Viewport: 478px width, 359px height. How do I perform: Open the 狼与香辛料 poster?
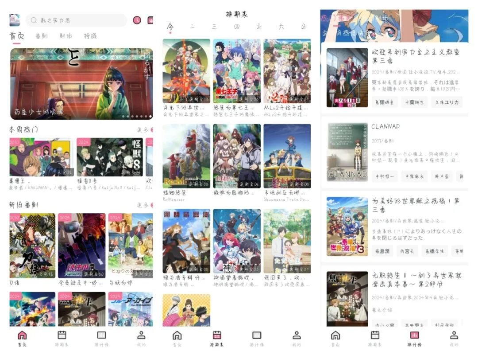[x=186, y=241]
